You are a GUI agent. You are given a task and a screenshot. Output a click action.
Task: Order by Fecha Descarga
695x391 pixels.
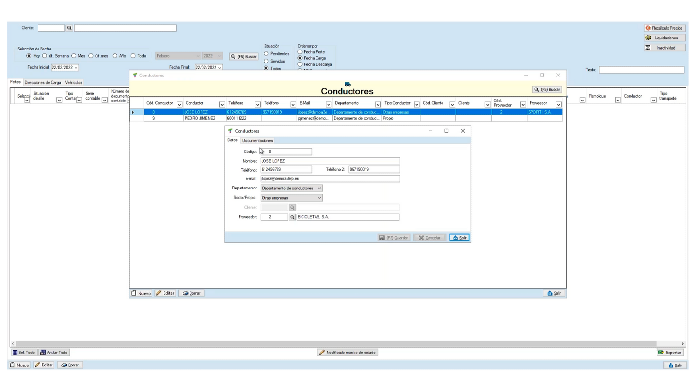point(300,64)
